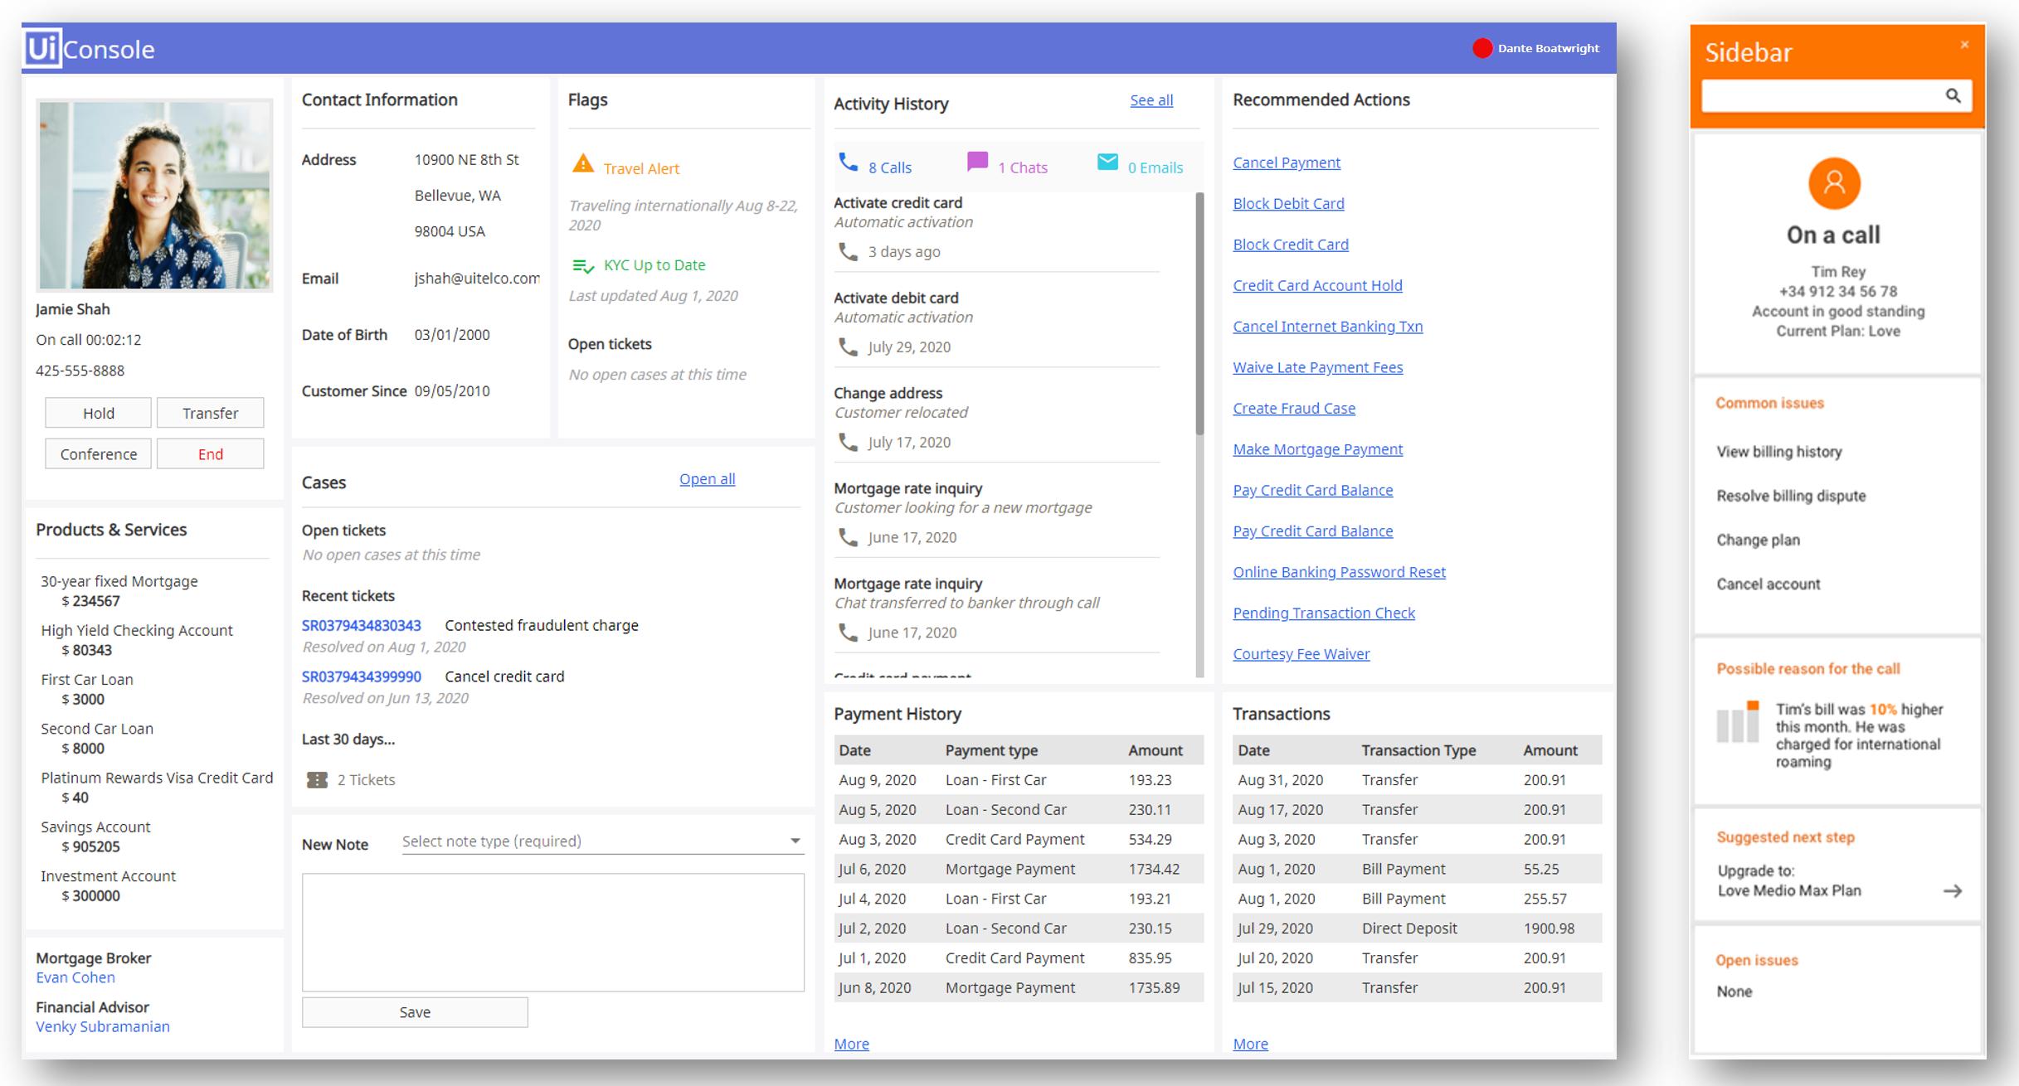The height and width of the screenshot is (1086, 2019).
Task: Click the search magnifier in the Sidebar
Action: tap(1953, 95)
